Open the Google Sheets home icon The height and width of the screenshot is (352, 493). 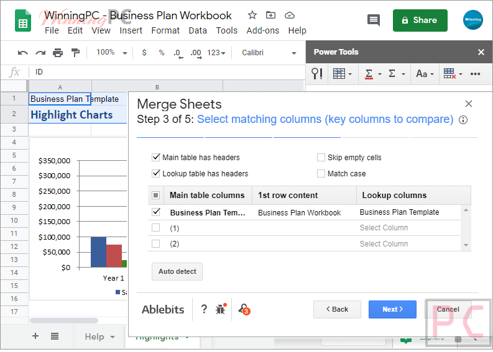pyautogui.click(x=23, y=20)
